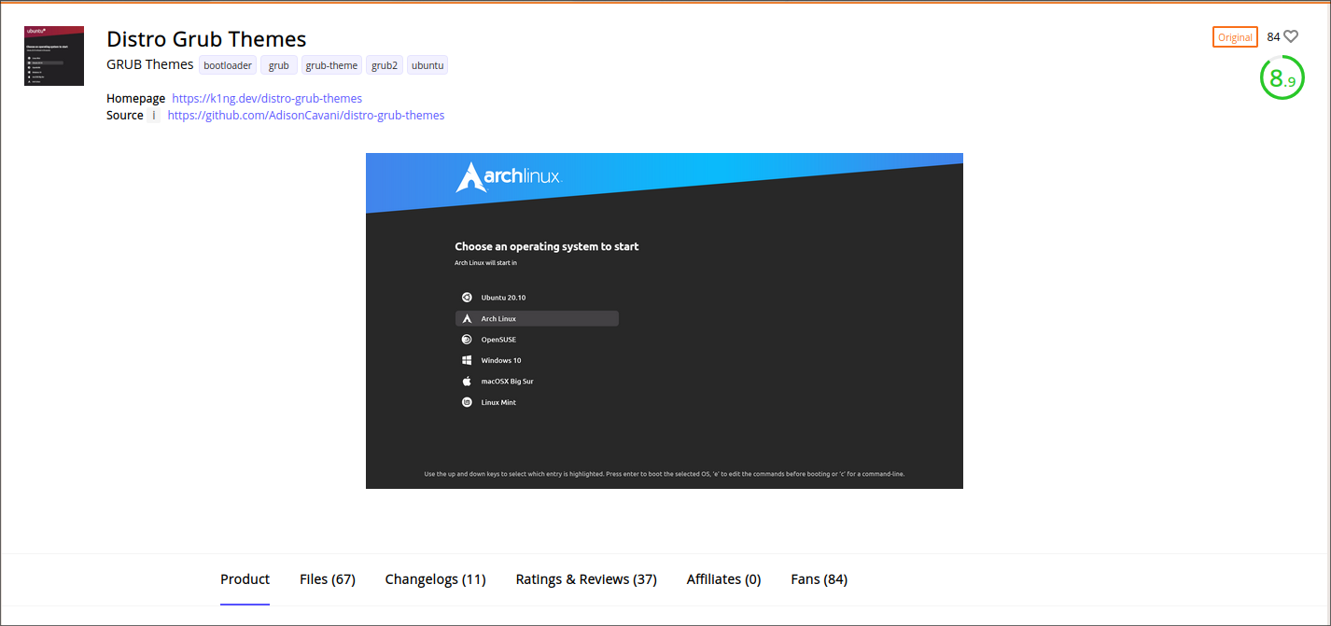Viewport: 1331px width, 626px height.
Task: Open the product thumbnail image
Action: [54, 56]
